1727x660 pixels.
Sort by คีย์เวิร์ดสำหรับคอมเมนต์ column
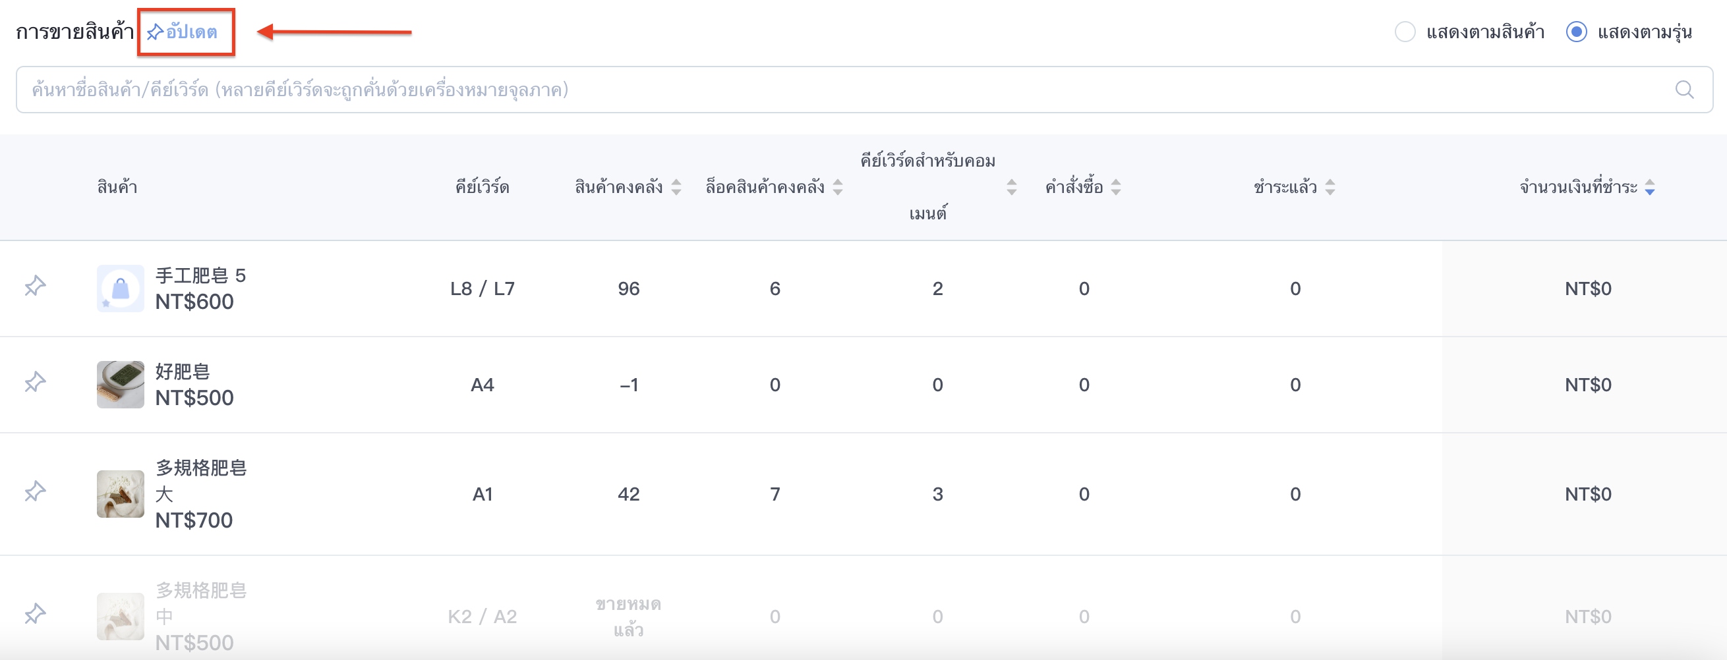tap(1012, 187)
